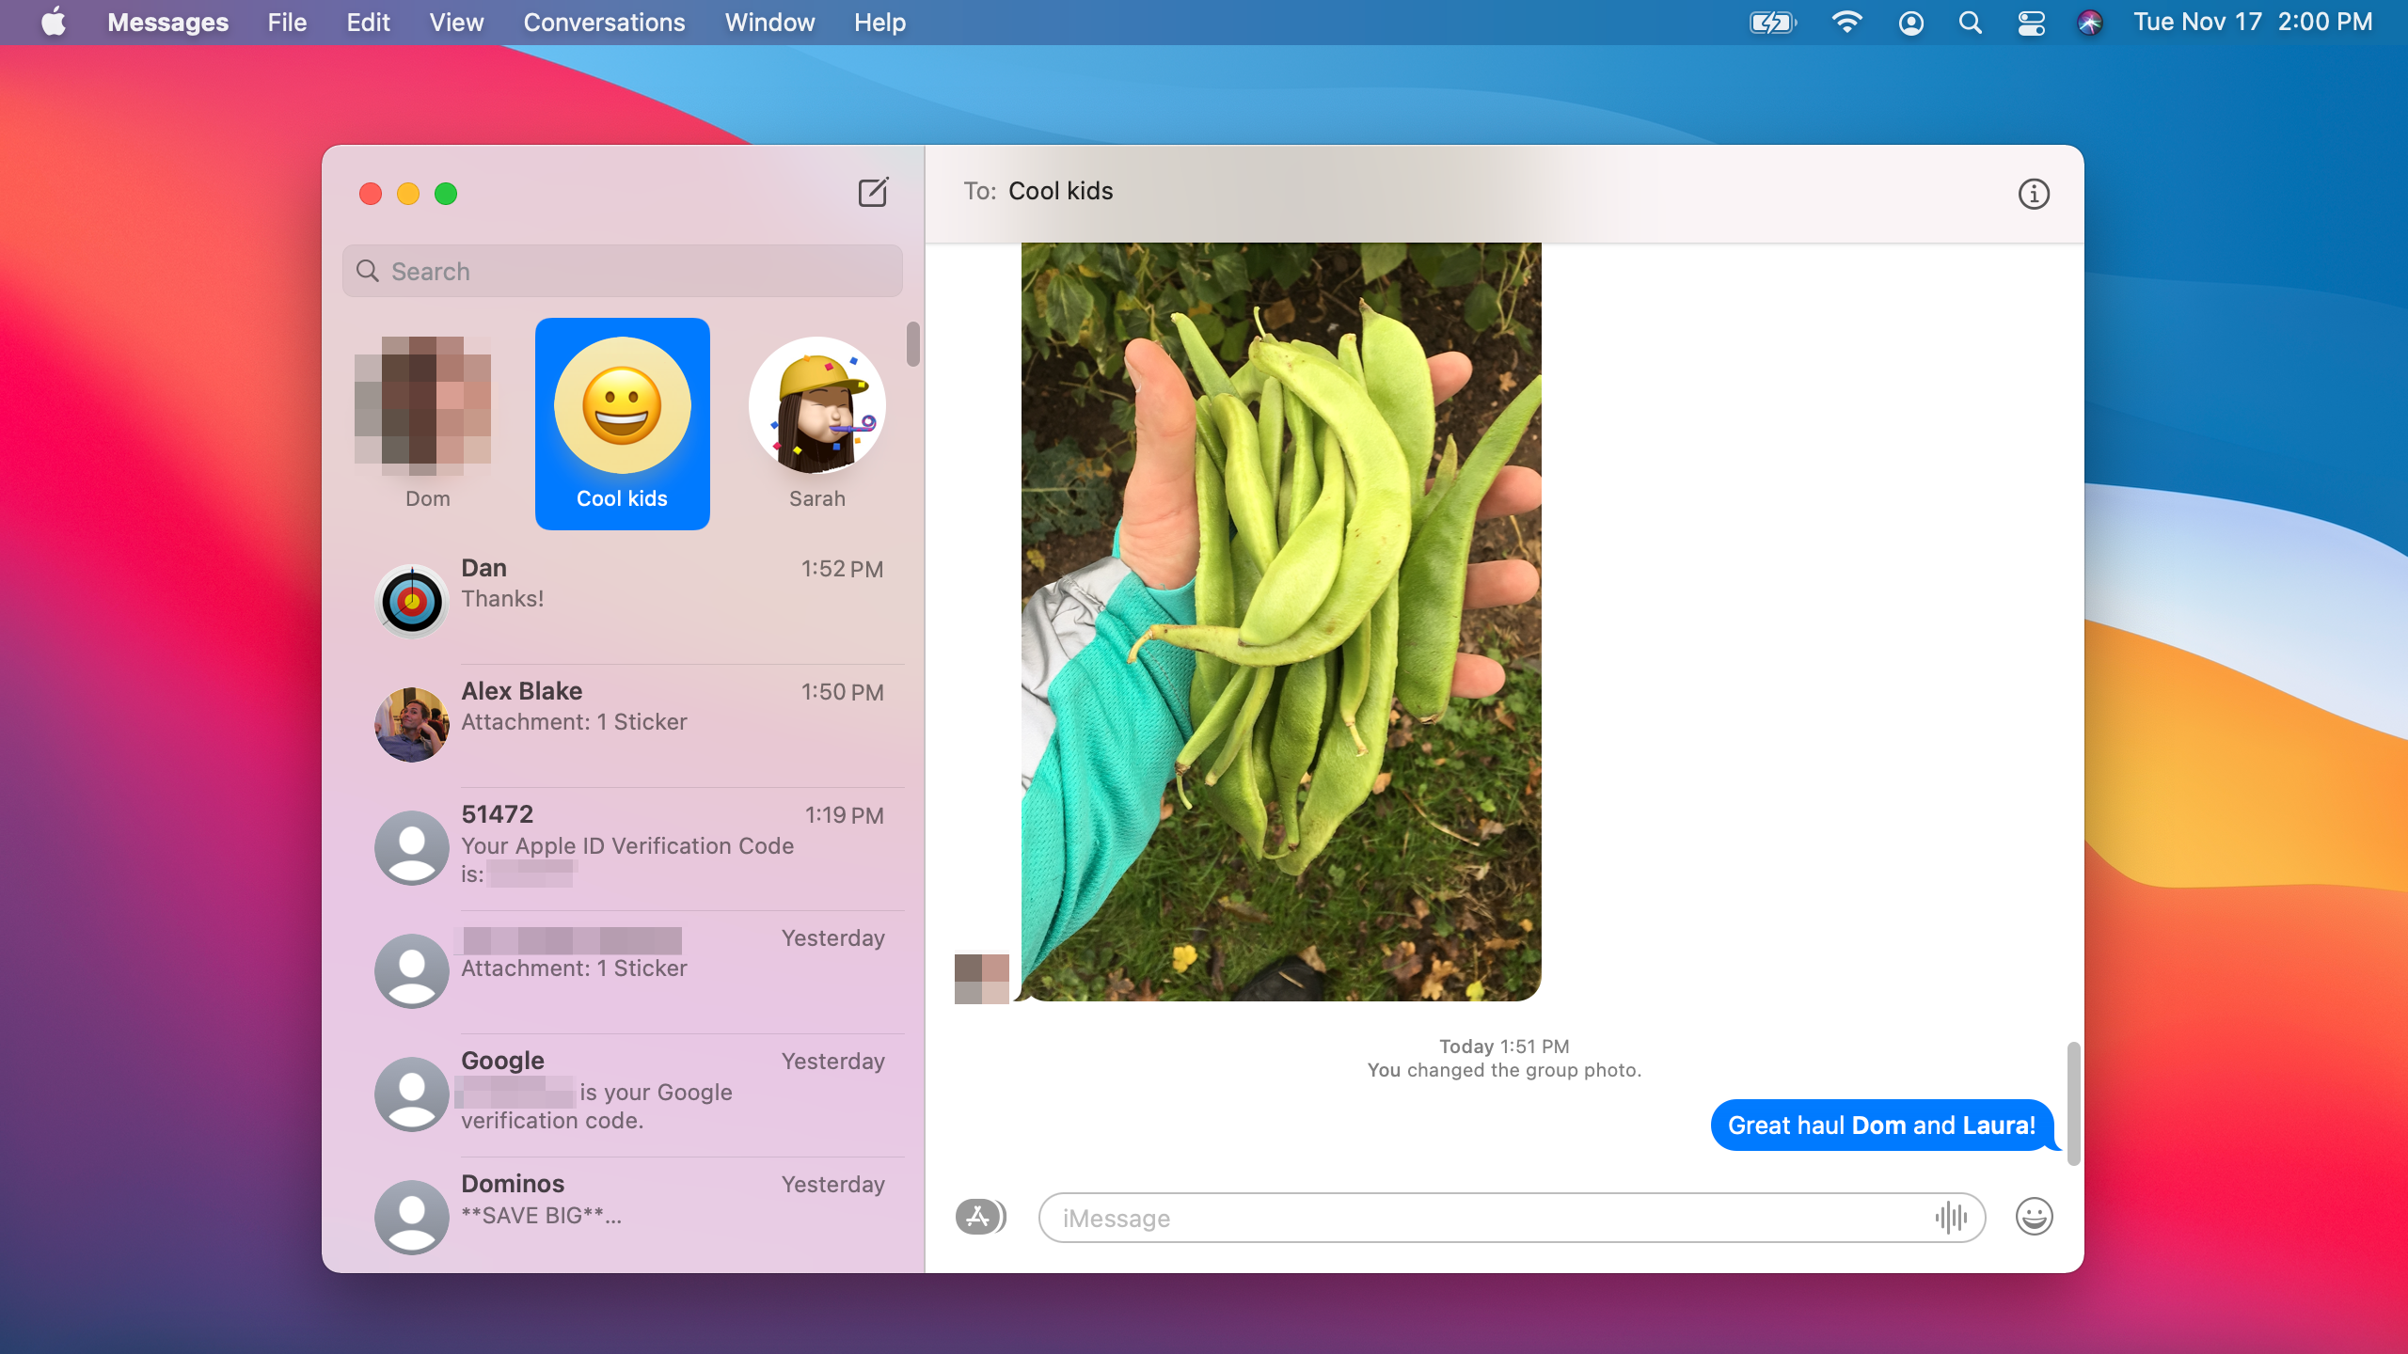The width and height of the screenshot is (2408, 1354).
Task: Open Control Center in menu bar
Action: (x=2031, y=23)
